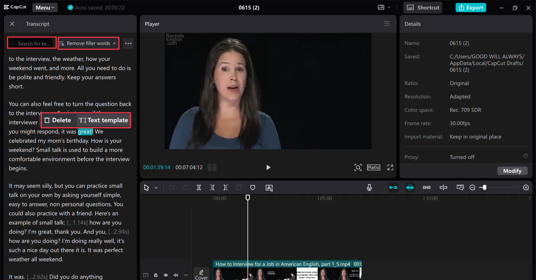The image size is (536, 280).
Task: Hide the main track with eye icon
Action: point(166,275)
